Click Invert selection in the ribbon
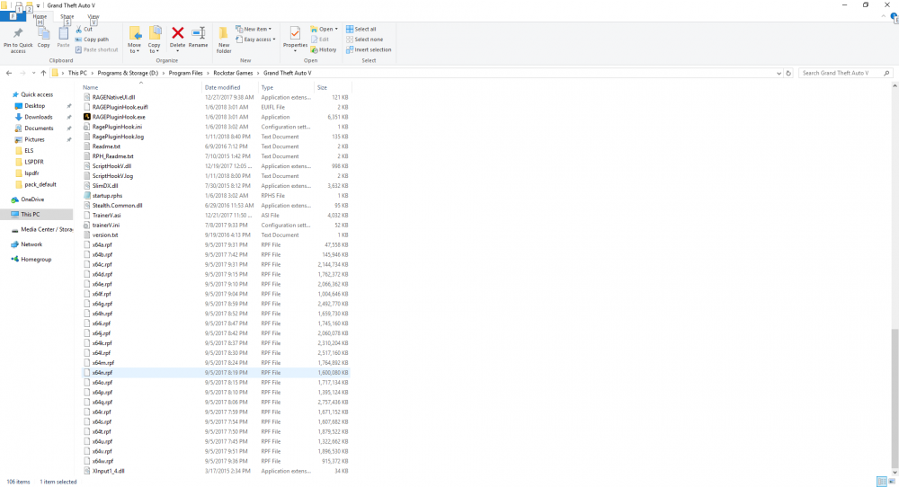The height and width of the screenshot is (487, 899). tap(372, 49)
